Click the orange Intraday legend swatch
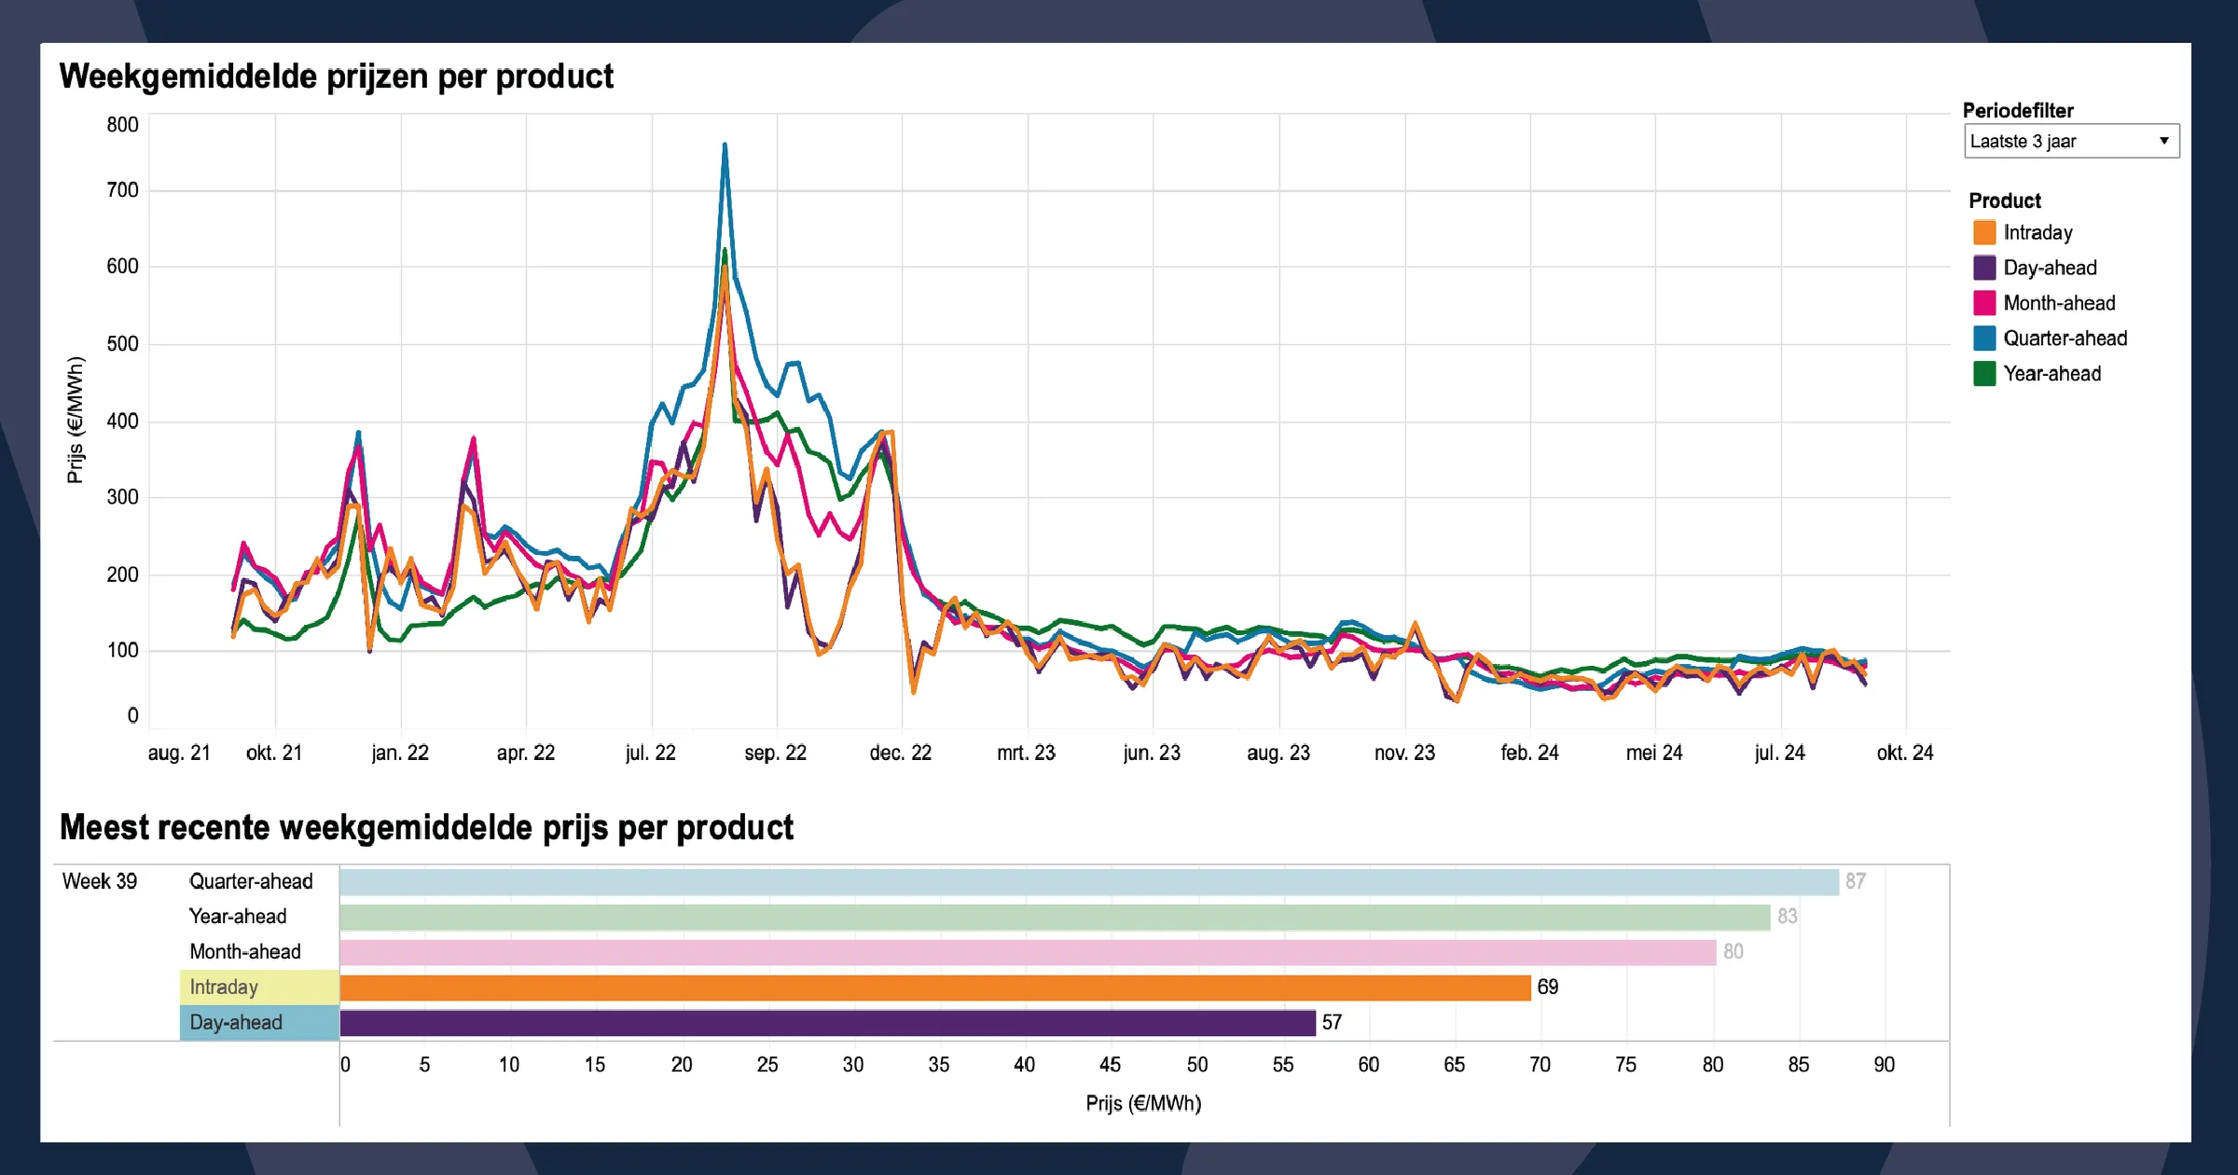 pyautogui.click(x=1984, y=232)
